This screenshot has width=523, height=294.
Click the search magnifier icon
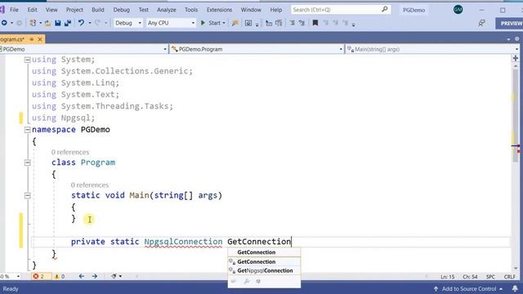[x=385, y=9]
